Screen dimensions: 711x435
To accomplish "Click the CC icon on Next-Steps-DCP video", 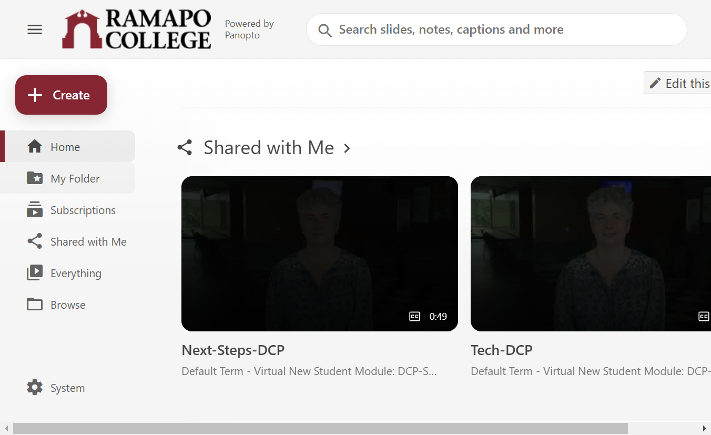I will (414, 316).
